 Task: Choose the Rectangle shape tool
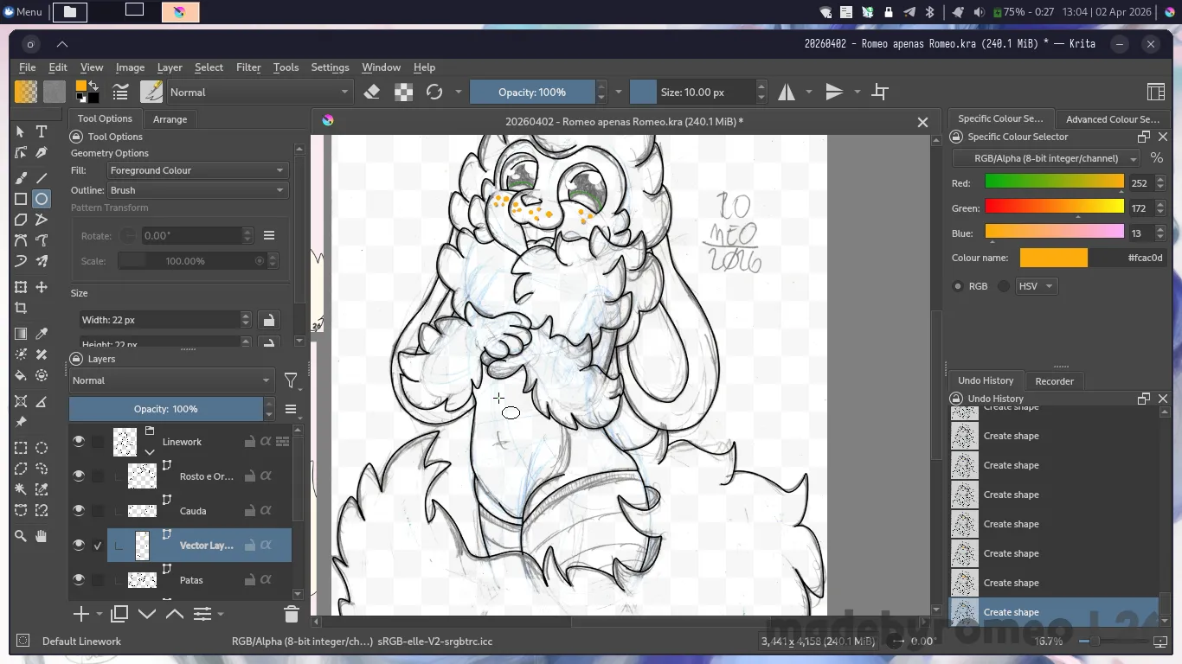tap(21, 199)
